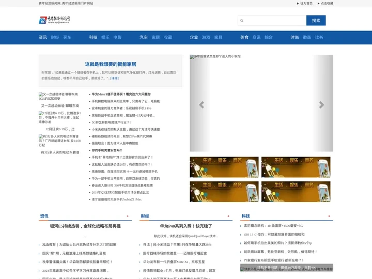Open article 手机操控电脑原来如此简单
Screen dimensions: 372x279
click(x=126, y=101)
